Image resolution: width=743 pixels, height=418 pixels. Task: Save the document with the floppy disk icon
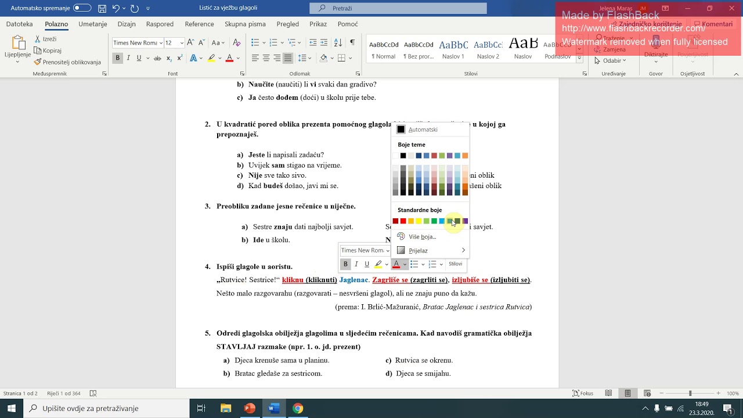point(102,8)
